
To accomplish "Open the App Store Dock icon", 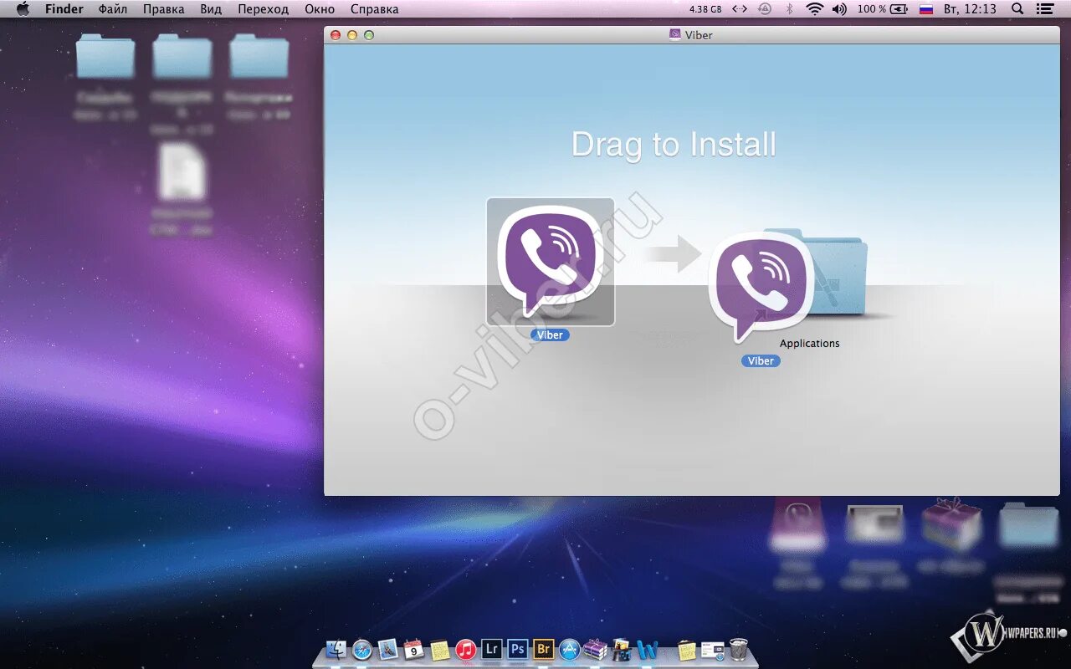I will coord(569,649).
